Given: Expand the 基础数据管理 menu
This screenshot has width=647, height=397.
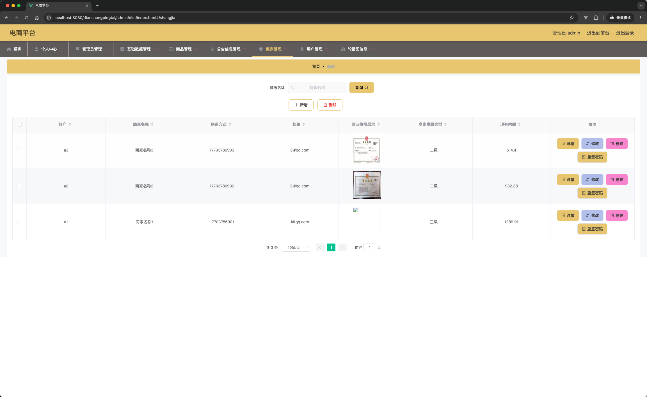Looking at the screenshot, I should pos(138,49).
